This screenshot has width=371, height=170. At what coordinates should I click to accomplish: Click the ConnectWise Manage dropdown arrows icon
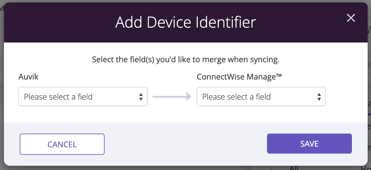click(x=319, y=97)
